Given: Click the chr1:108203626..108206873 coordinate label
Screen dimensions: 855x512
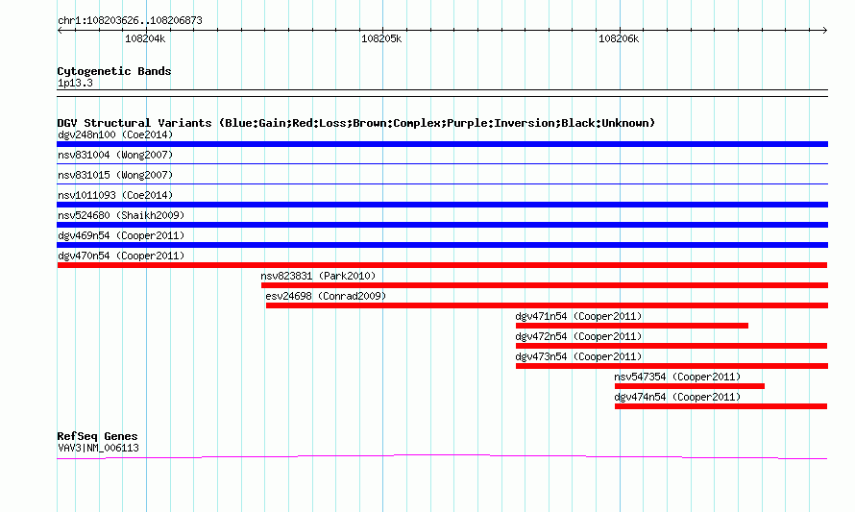Looking at the screenshot, I should coord(130,20).
